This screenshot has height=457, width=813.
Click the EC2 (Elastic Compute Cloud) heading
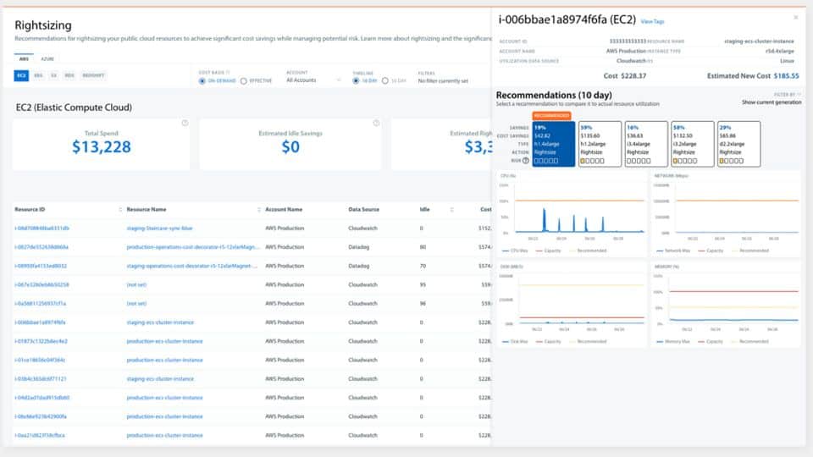point(74,107)
